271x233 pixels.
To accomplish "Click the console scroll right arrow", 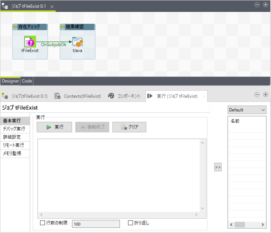I will coord(196,215).
